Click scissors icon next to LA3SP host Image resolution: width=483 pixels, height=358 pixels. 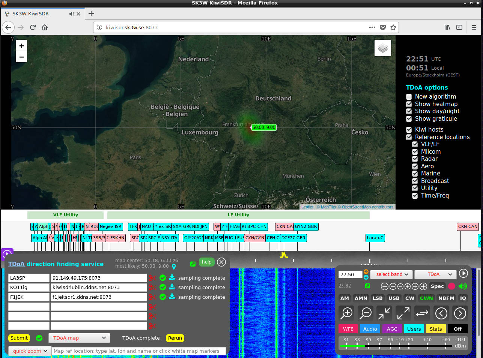coord(152,278)
